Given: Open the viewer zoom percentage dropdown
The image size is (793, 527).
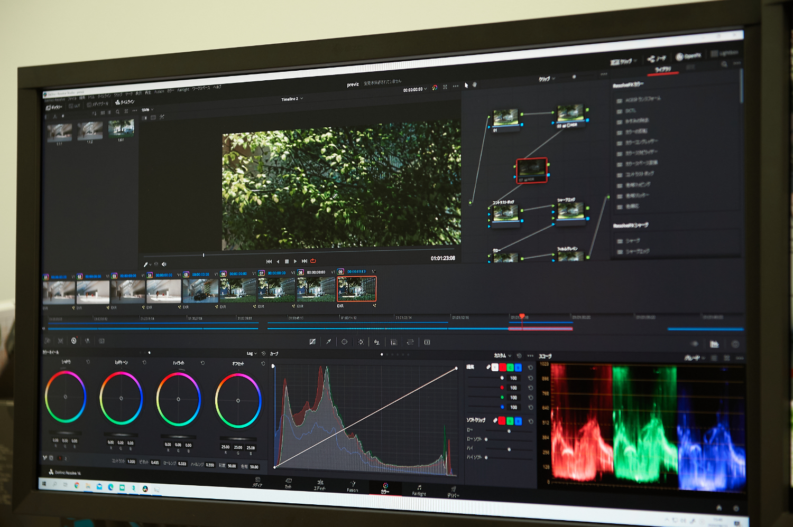Looking at the screenshot, I should pyautogui.click(x=147, y=110).
